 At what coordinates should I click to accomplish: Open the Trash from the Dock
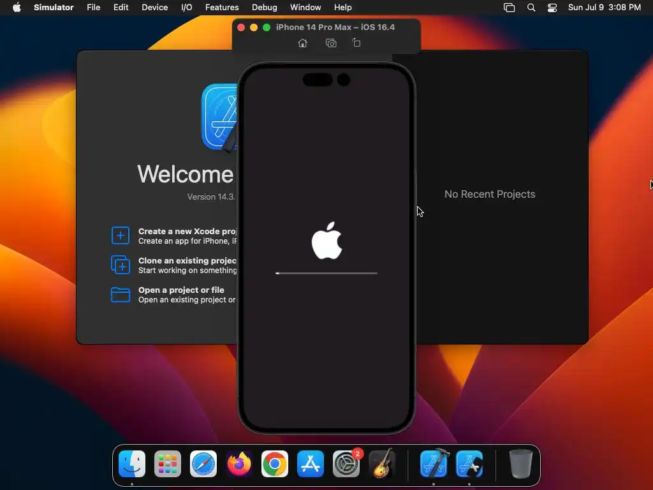pyautogui.click(x=520, y=464)
